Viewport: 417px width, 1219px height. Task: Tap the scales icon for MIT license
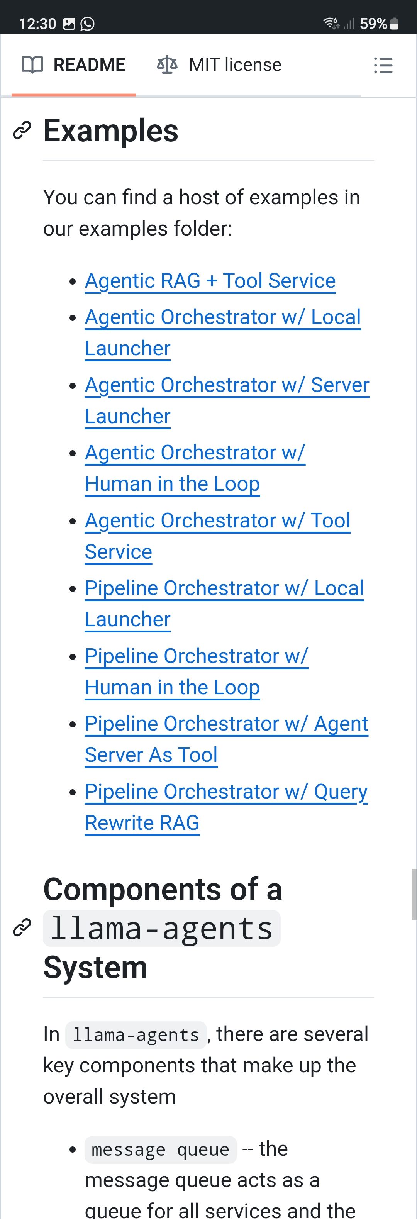167,65
